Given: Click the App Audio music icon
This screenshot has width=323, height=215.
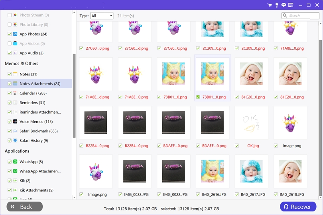Looking at the screenshot, I should pos(15,53).
